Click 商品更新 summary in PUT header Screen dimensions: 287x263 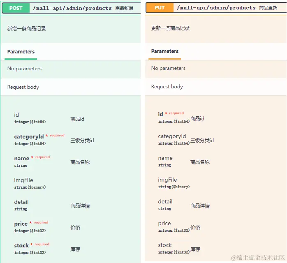268,8
